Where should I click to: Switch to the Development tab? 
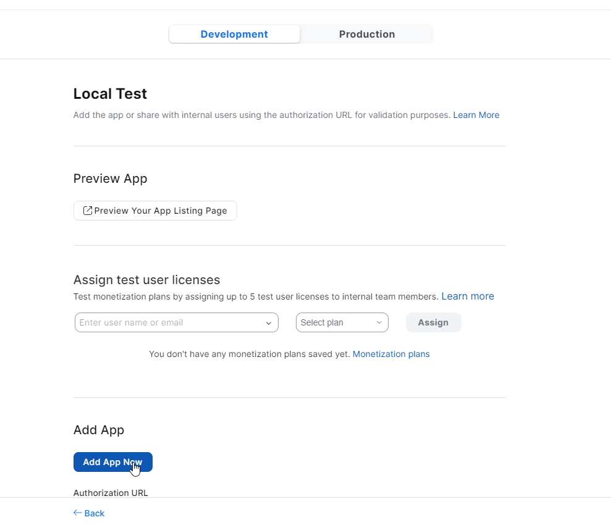[234, 35]
